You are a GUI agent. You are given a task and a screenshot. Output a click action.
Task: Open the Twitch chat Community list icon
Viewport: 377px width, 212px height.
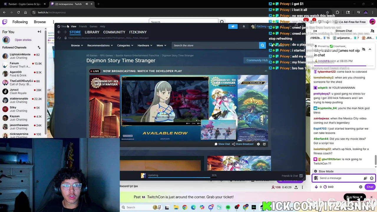pos(372,31)
